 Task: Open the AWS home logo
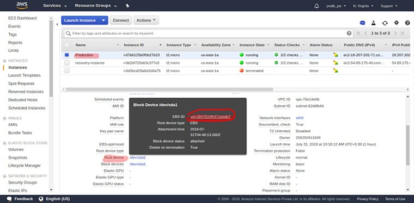click(22, 5)
